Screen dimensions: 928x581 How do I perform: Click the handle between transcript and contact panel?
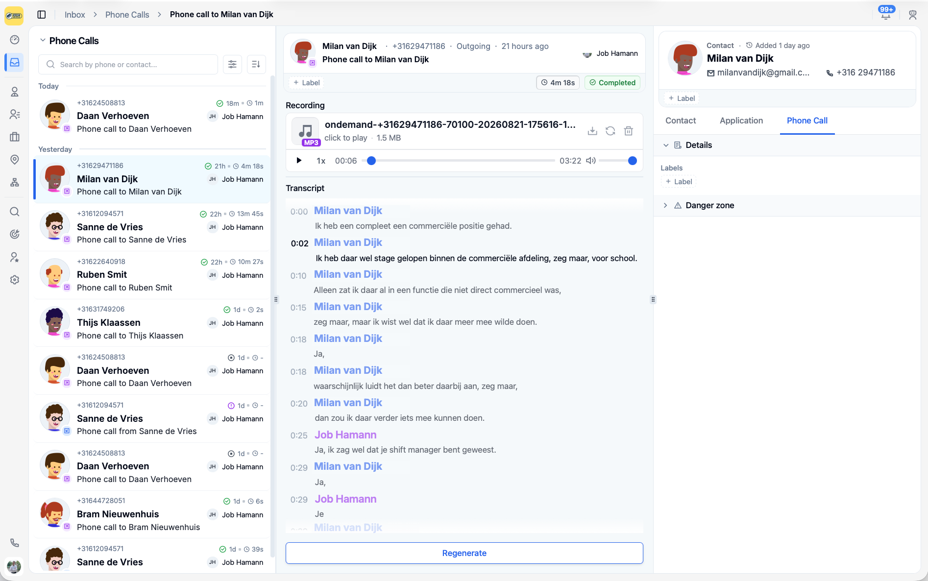(x=653, y=299)
